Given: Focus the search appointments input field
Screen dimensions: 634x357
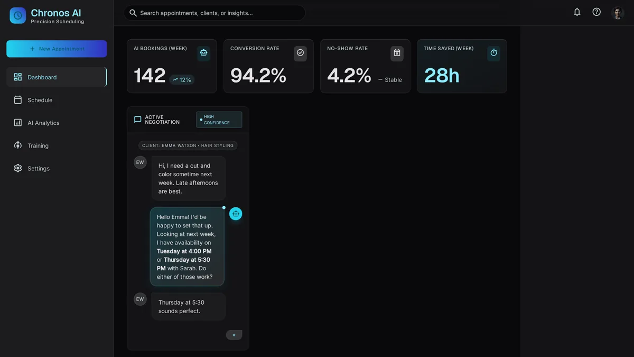Looking at the screenshot, I should pyautogui.click(x=215, y=13).
